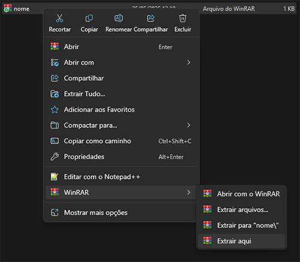The width and height of the screenshot is (300, 262).
Task: Click the Excluir trash icon
Action: click(x=182, y=18)
